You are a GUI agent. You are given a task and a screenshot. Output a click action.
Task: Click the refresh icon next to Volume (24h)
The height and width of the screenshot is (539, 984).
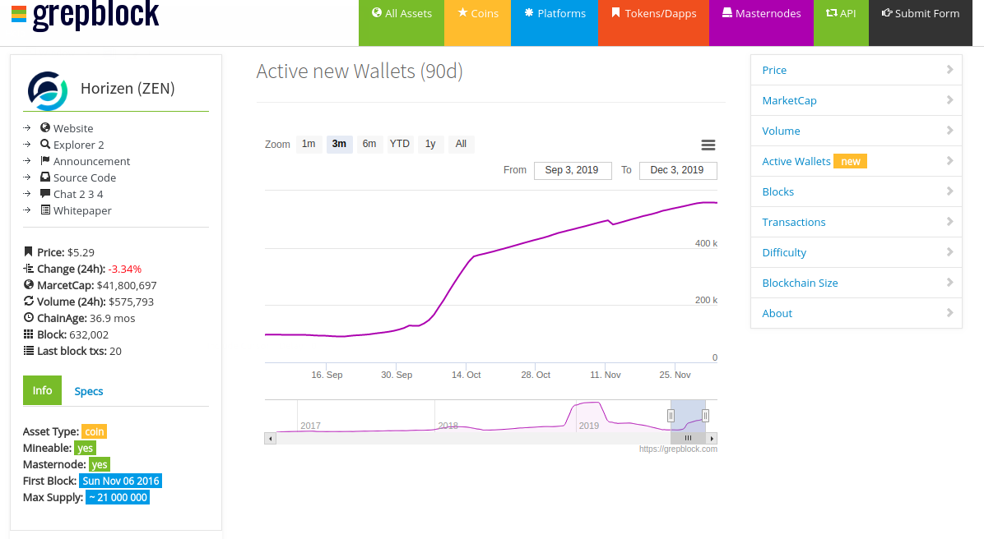coord(28,301)
